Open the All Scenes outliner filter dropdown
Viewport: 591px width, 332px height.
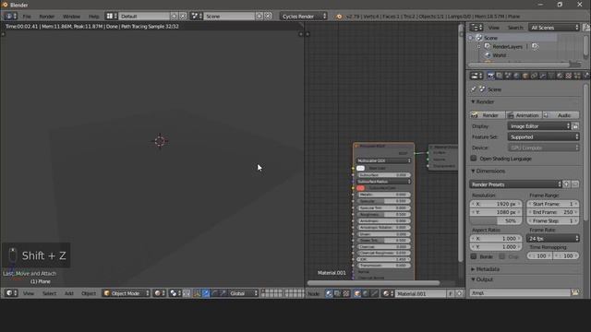[x=554, y=28]
